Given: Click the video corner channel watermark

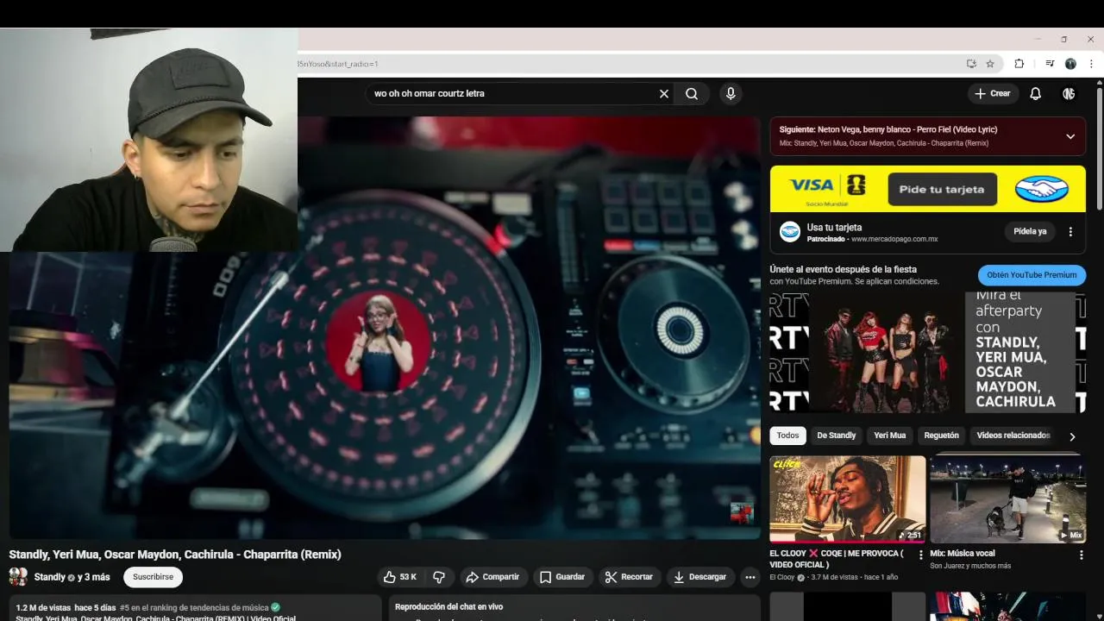Looking at the screenshot, I should click(742, 512).
